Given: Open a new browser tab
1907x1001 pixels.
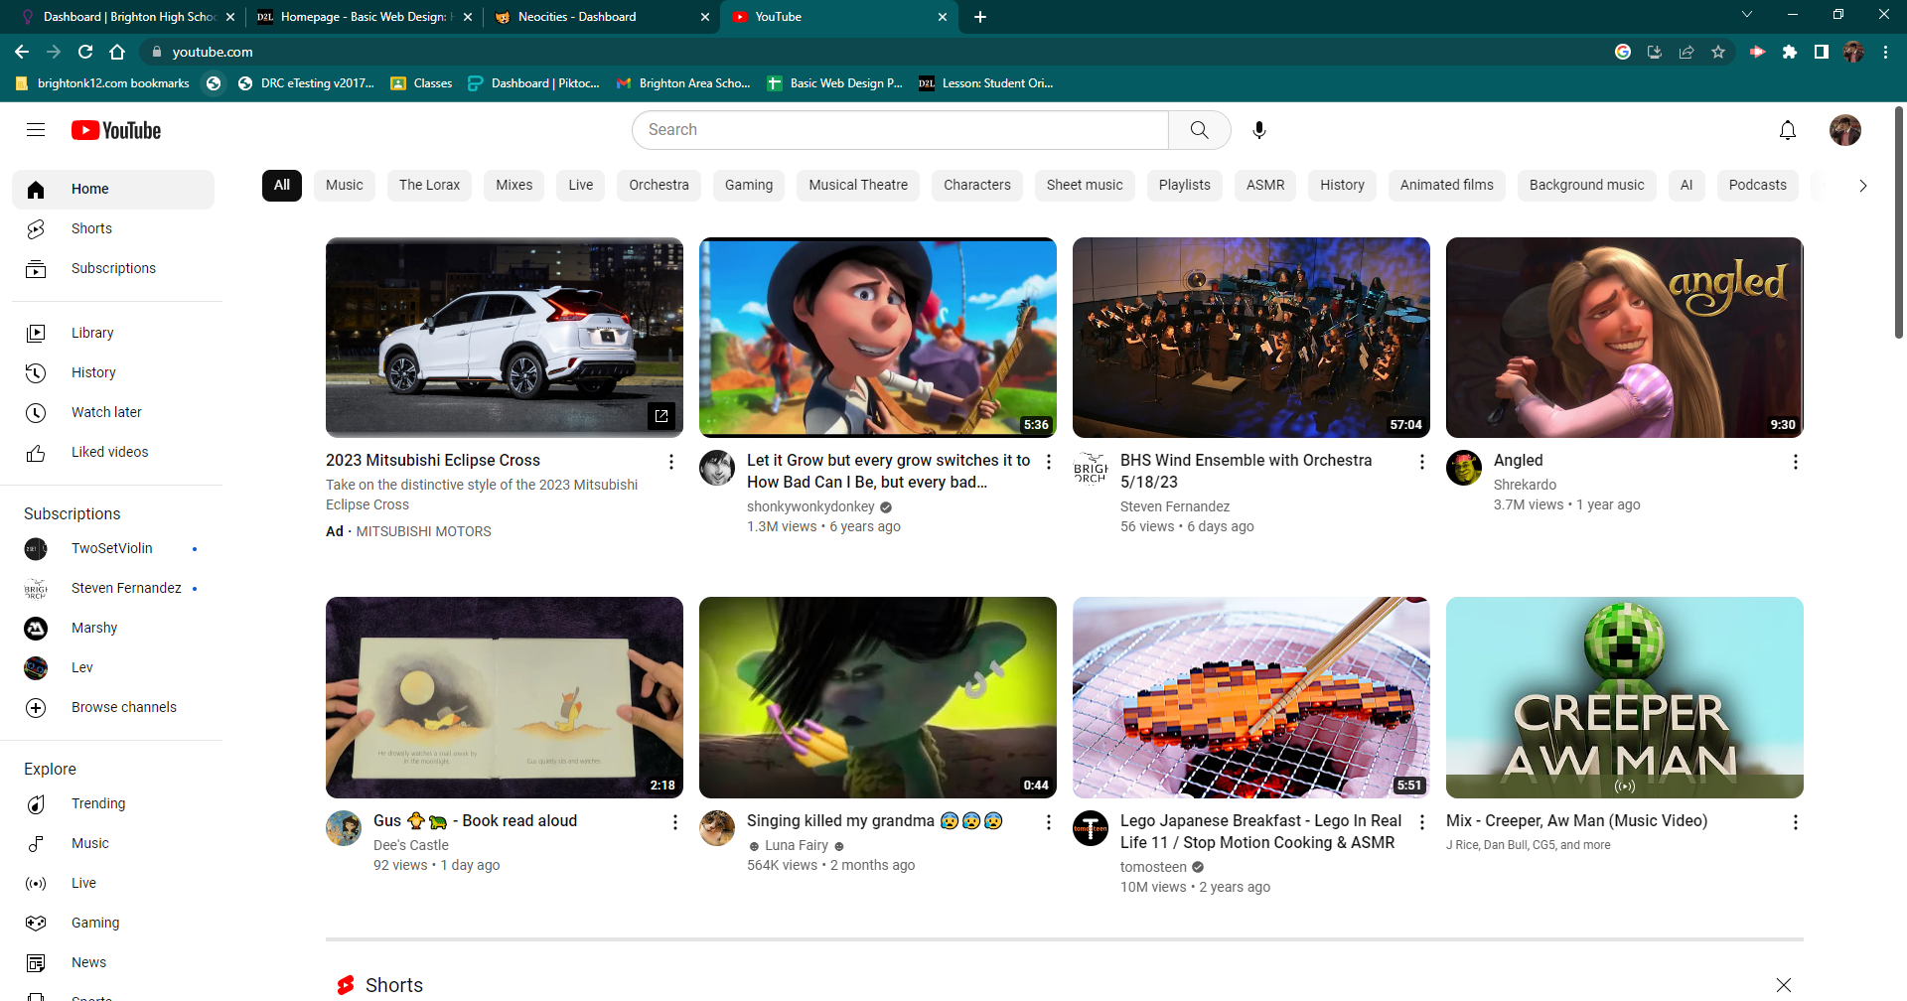Looking at the screenshot, I should (980, 17).
